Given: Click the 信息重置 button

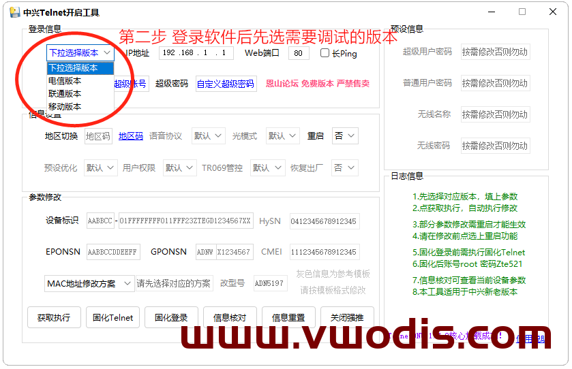Looking at the screenshot, I should tap(288, 318).
